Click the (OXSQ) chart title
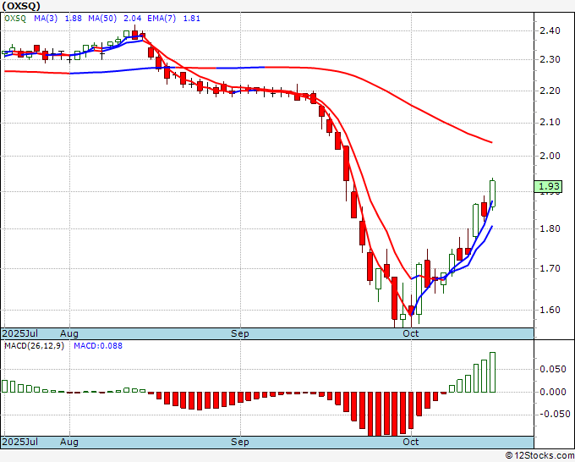The height and width of the screenshot is (462, 575). 21,6
